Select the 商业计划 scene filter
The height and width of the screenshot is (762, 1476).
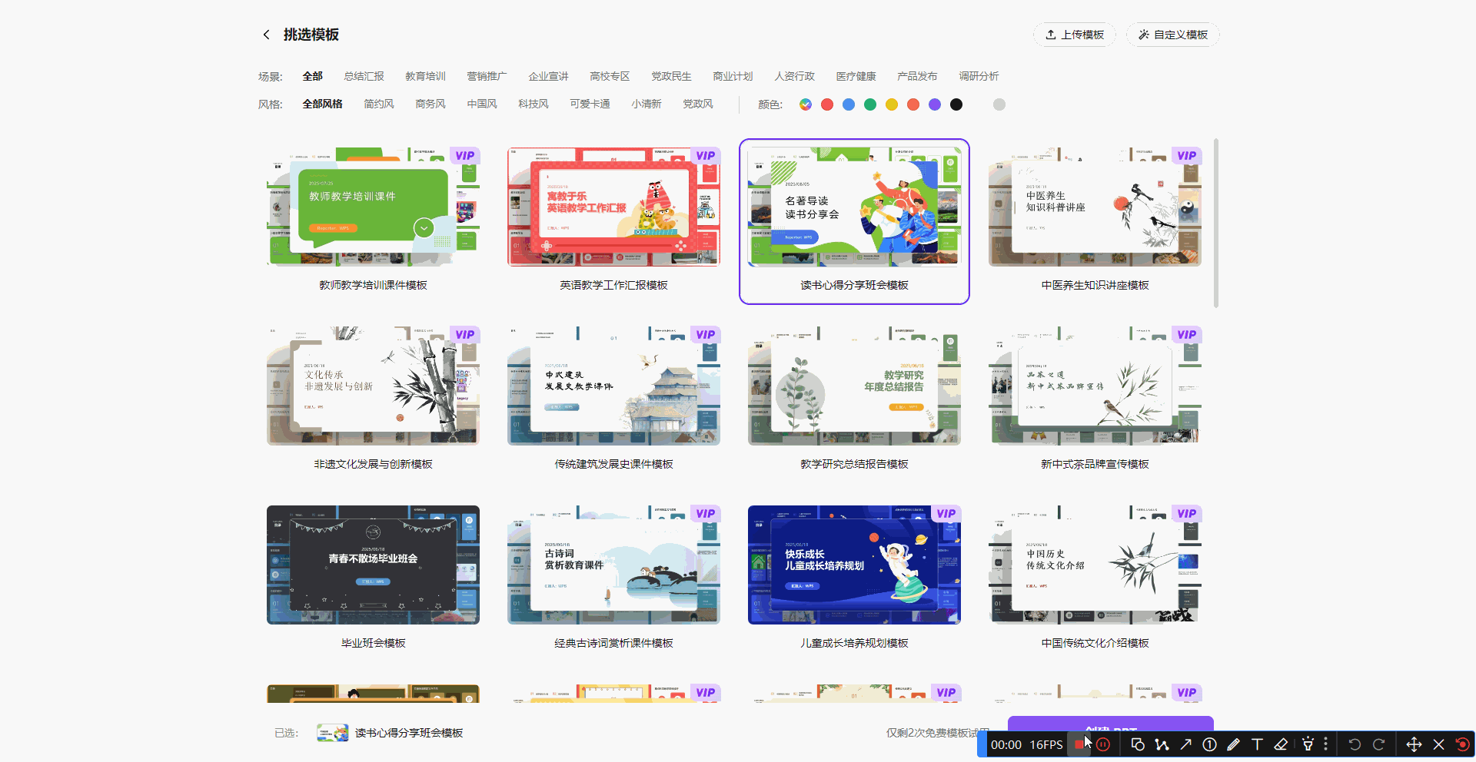pyautogui.click(x=733, y=76)
